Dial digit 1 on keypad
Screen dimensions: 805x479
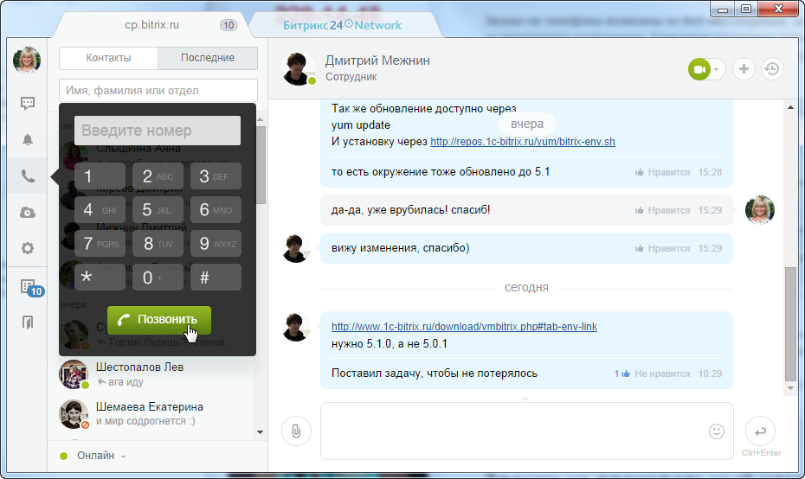[x=100, y=176]
